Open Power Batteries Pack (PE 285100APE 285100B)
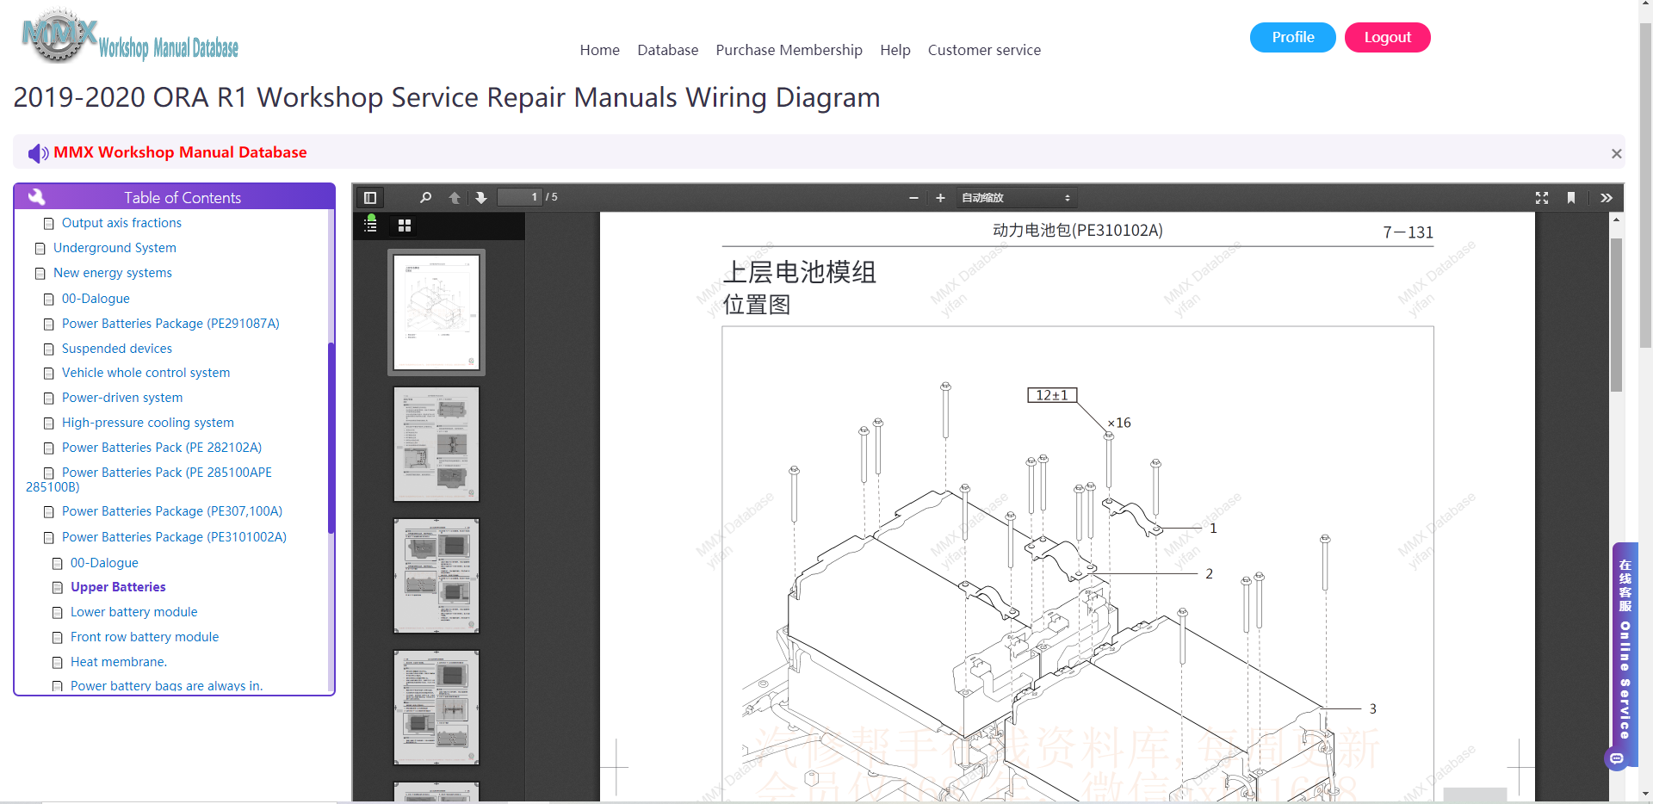This screenshot has width=1653, height=804. click(149, 479)
